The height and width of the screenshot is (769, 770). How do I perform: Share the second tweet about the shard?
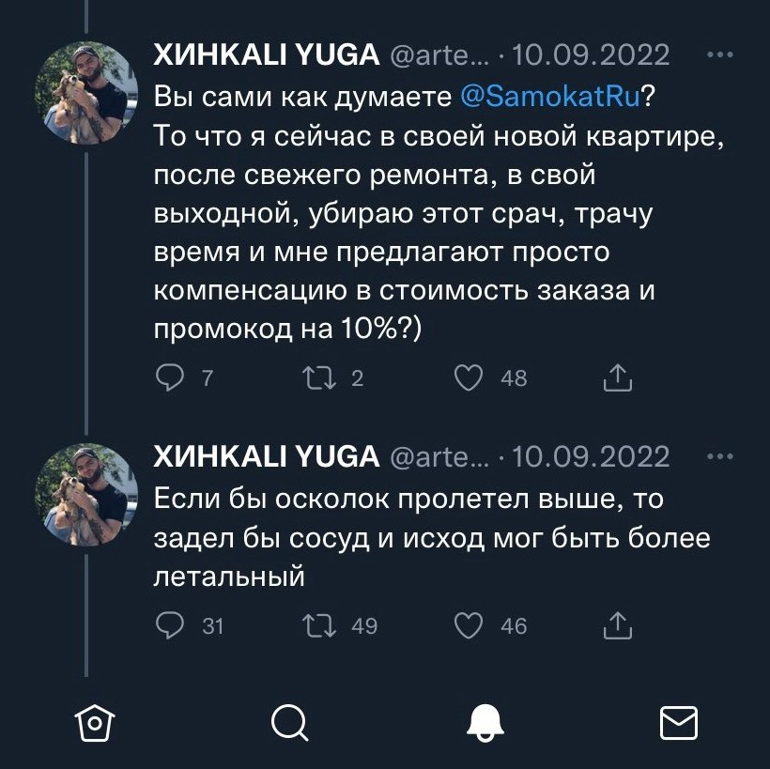[x=616, y=625]
